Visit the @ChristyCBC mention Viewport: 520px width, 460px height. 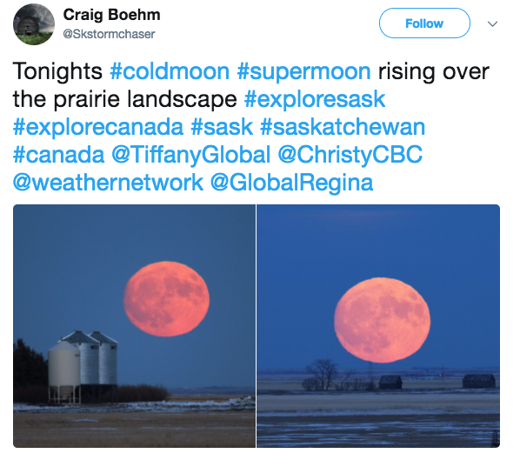pos(350,155)
